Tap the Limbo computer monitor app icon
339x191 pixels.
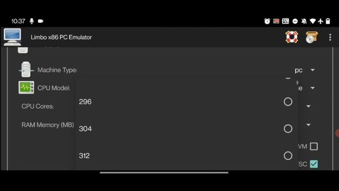[12, 37]
